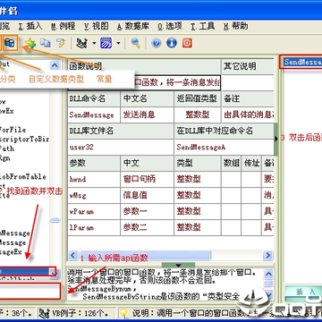The height and width of the screenshot is (322, 322).
Task: Click the blue info circle icon
Action: pyautogui.click(x=172, y=43)
